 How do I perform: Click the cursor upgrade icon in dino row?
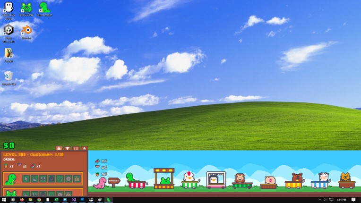tap(26, 179)
